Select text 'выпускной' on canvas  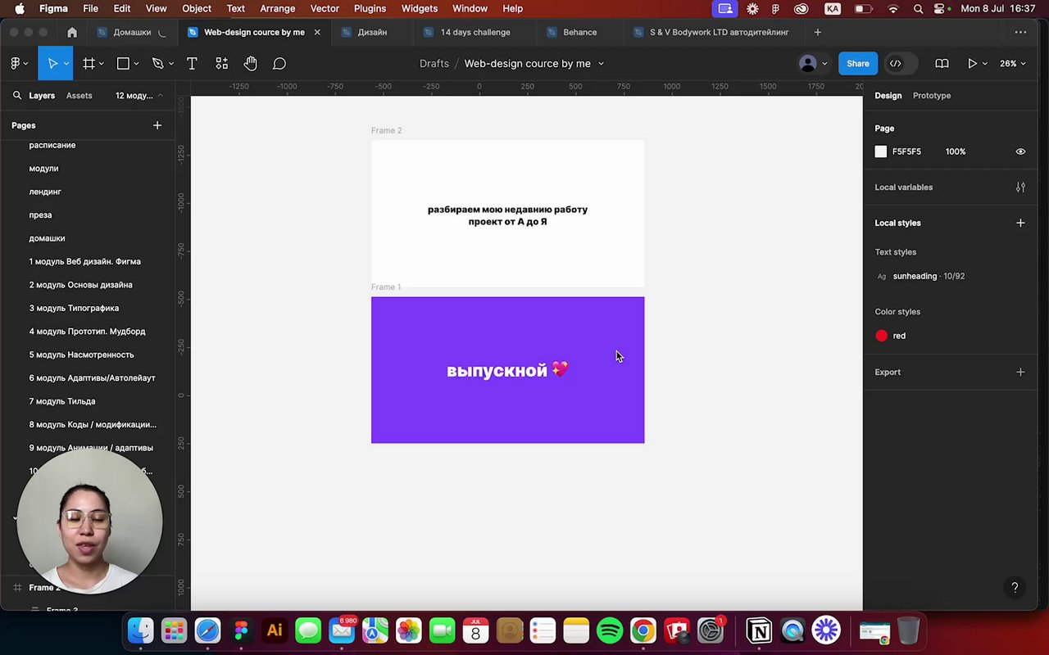pos(497,371)
